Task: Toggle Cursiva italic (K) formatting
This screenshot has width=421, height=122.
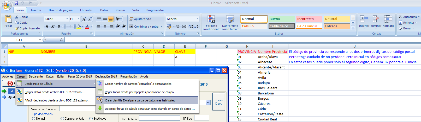Action: click(53, 27)
